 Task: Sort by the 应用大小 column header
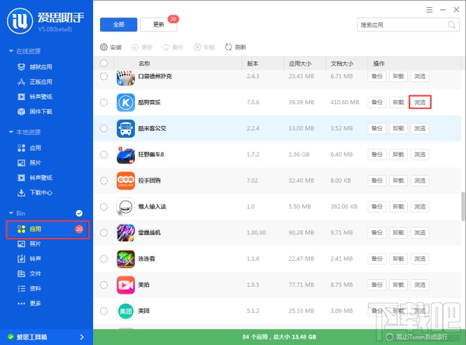click(300, 64)
